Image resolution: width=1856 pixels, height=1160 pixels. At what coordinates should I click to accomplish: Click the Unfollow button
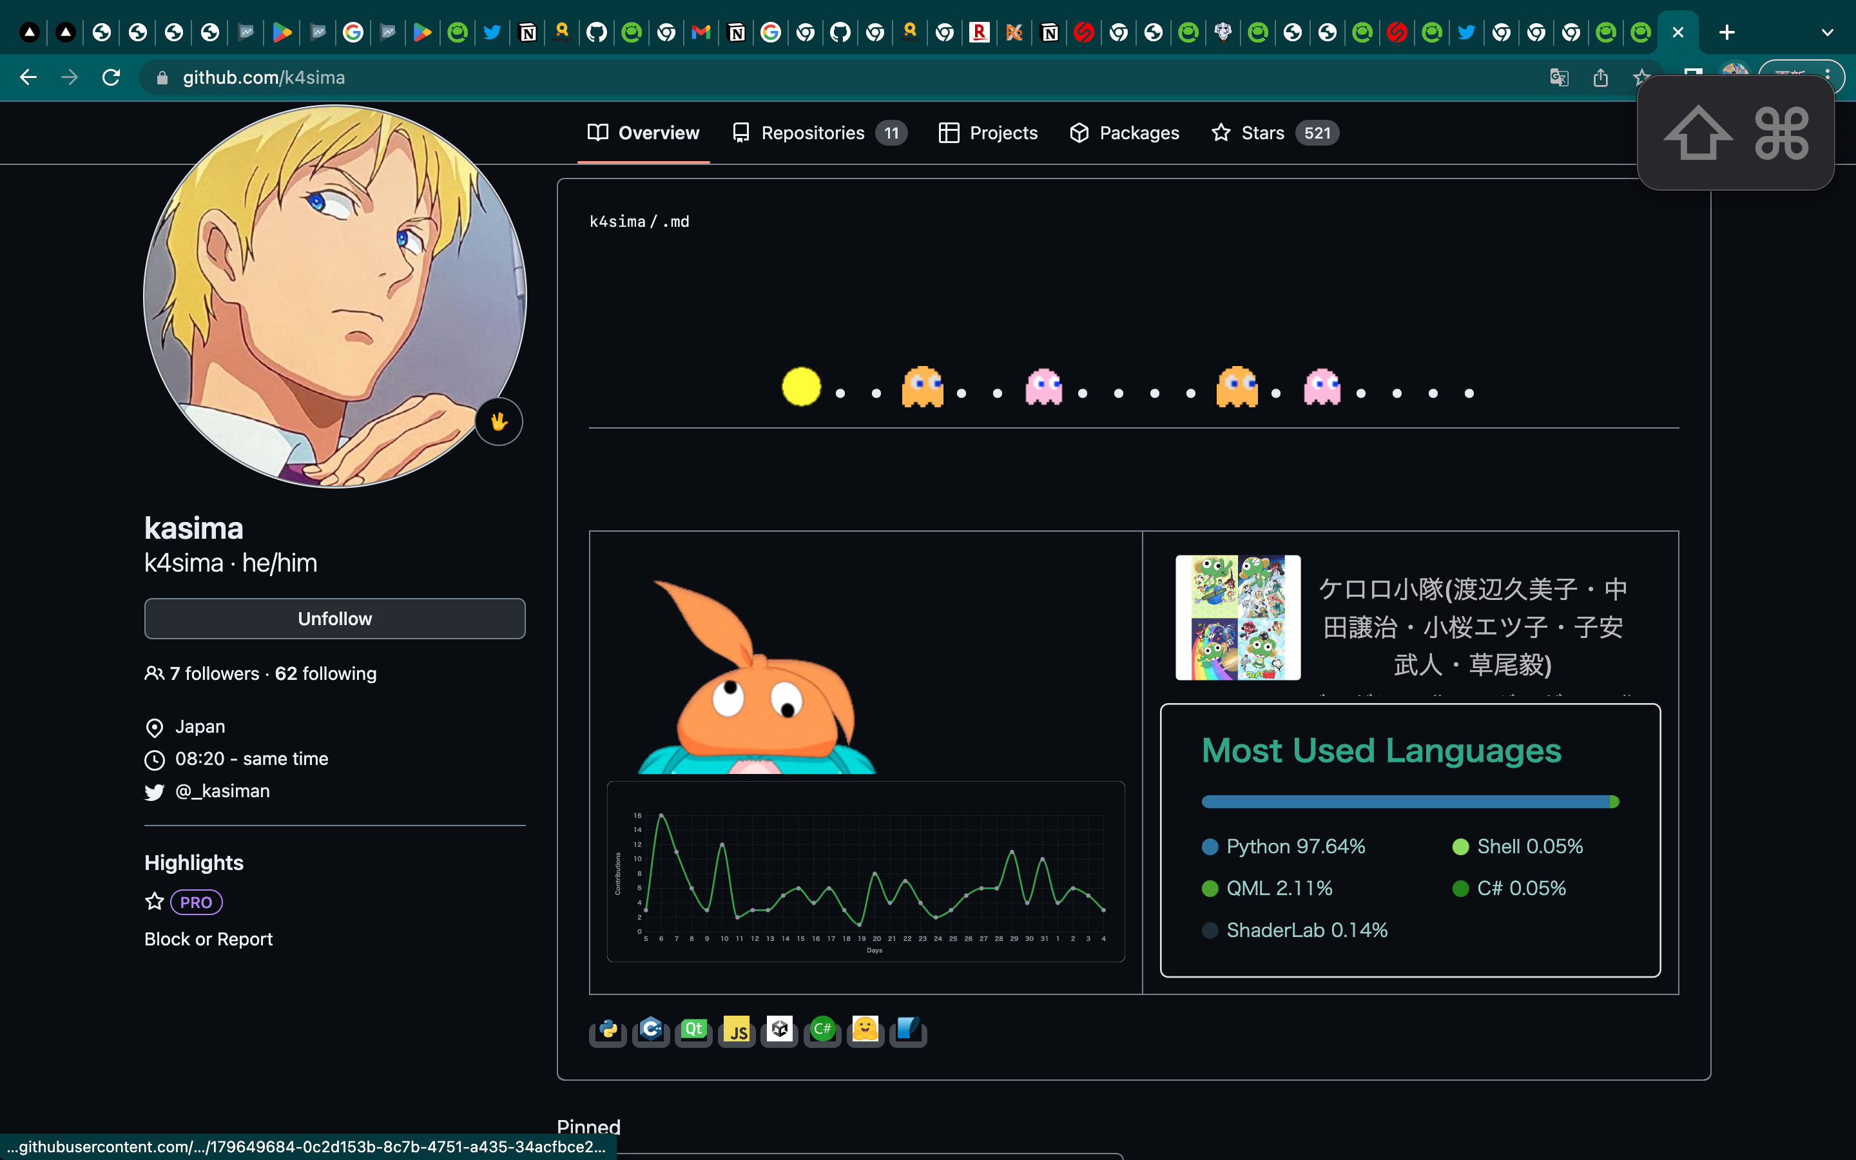click(334, 619)
